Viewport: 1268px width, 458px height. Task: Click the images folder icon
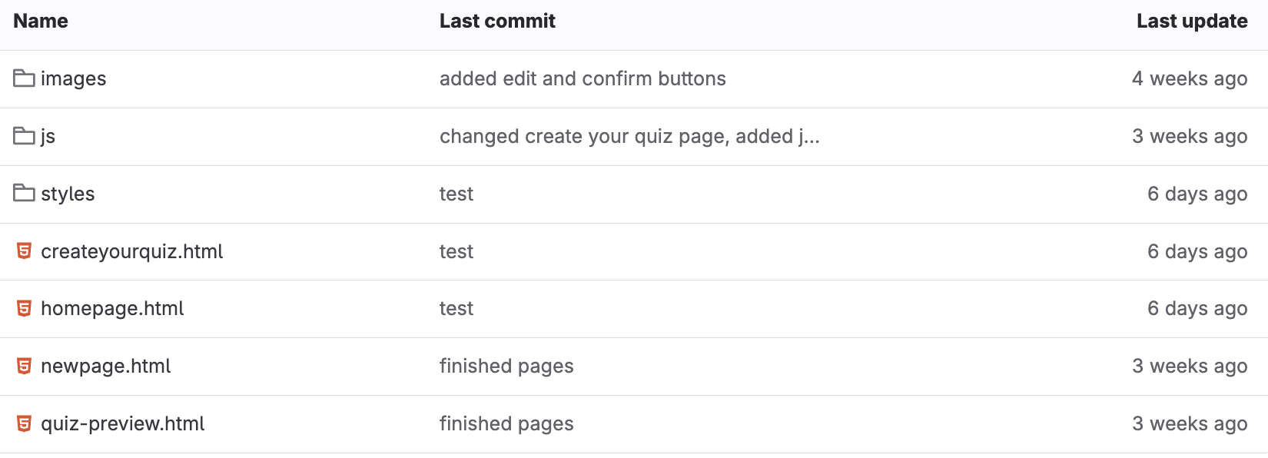(x=24, y=78)
